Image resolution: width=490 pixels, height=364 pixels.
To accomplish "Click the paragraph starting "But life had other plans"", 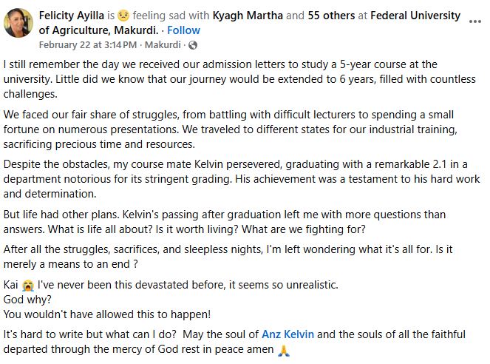I will pyautogui.click(x=222, y=222).
